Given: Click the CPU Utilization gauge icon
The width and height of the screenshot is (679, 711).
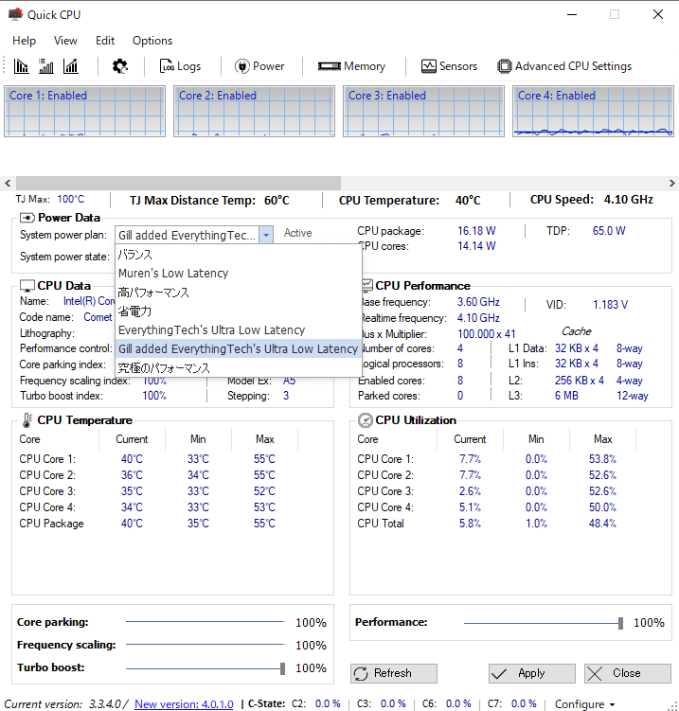Looking at the screenshot, I should tap(366, 420).
